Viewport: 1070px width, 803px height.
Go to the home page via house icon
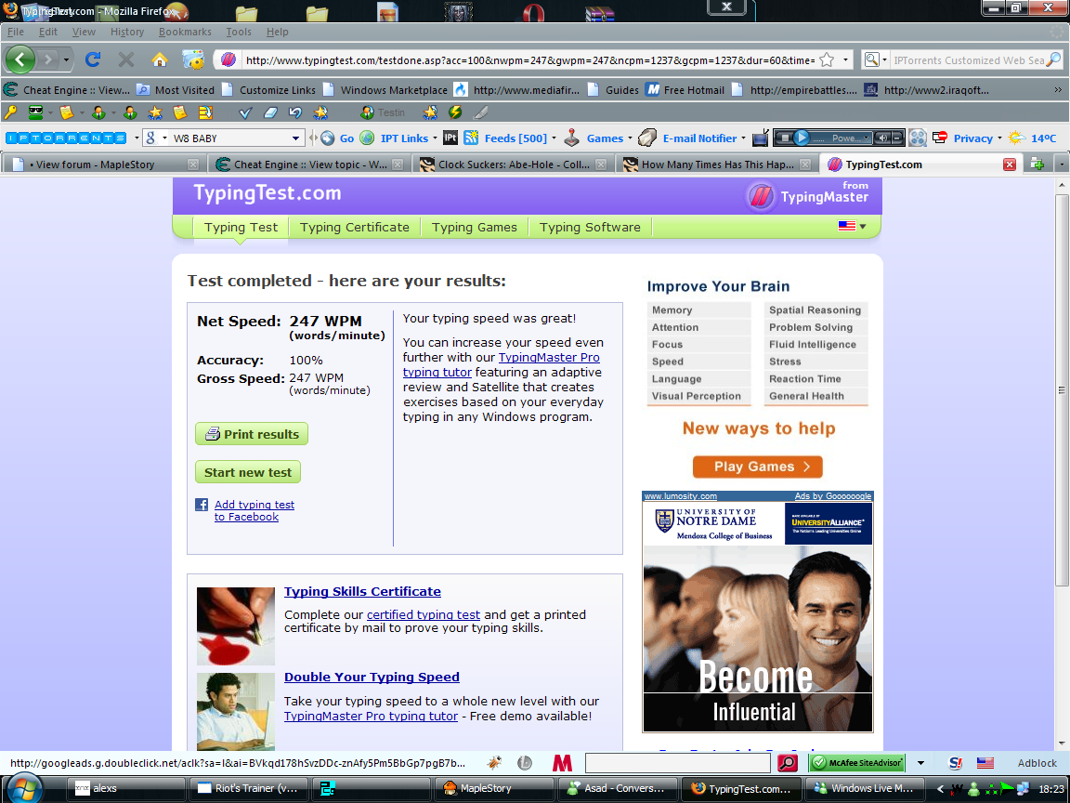click(x=160, y=60)
